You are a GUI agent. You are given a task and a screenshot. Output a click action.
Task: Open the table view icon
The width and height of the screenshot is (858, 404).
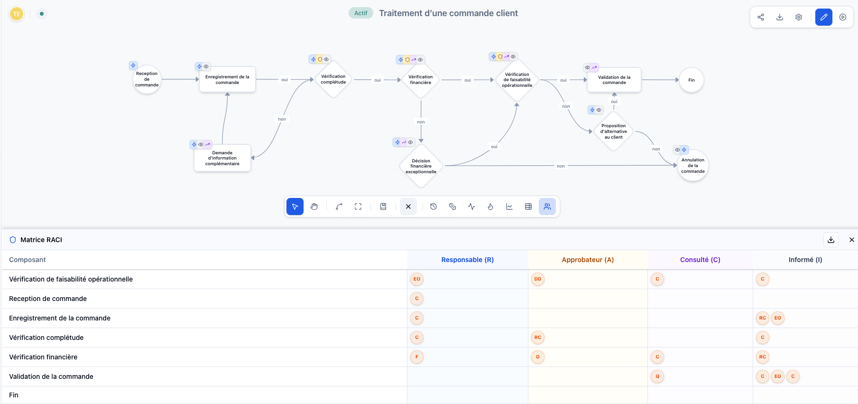point(528,207)
